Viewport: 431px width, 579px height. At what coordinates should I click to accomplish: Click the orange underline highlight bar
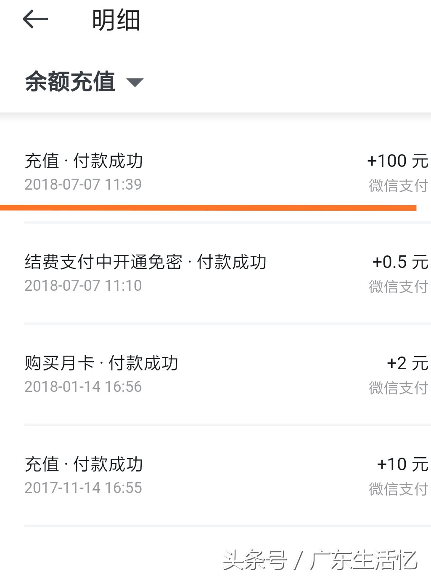click(x=208, y=206)
